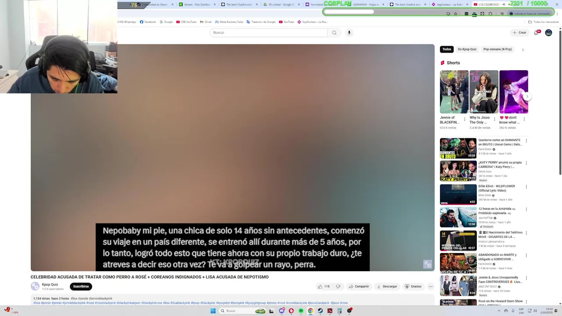
Task: Click the #jennieblackpink hashtag above description
Action: coord(101,298)
